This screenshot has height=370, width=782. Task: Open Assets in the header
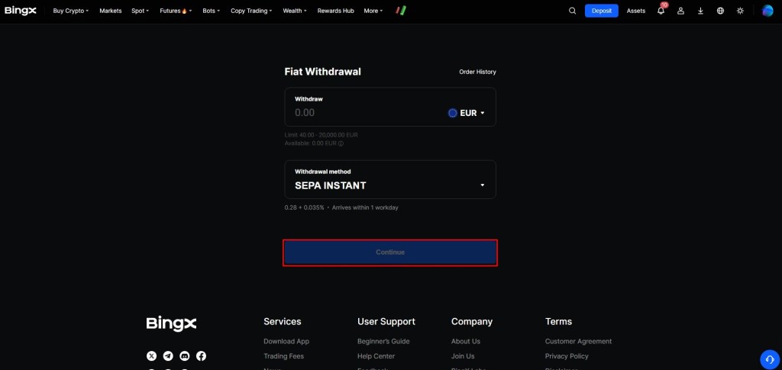coord(636,11)
